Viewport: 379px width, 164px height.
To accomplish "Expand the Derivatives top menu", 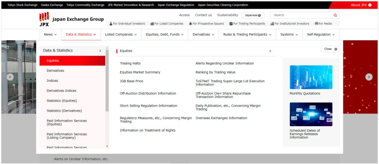I will [x=203, y=34].
